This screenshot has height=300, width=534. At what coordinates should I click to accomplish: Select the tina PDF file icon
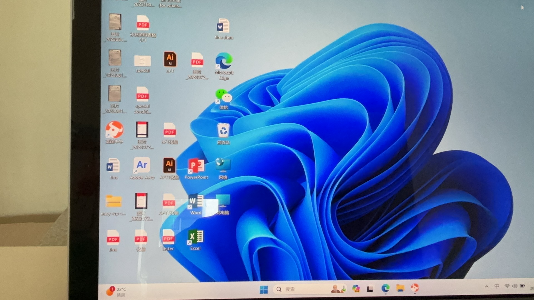pos(113,241)
